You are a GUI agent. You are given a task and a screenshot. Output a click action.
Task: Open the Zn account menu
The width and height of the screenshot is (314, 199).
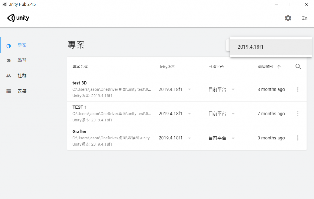click(x=304, y=18)
